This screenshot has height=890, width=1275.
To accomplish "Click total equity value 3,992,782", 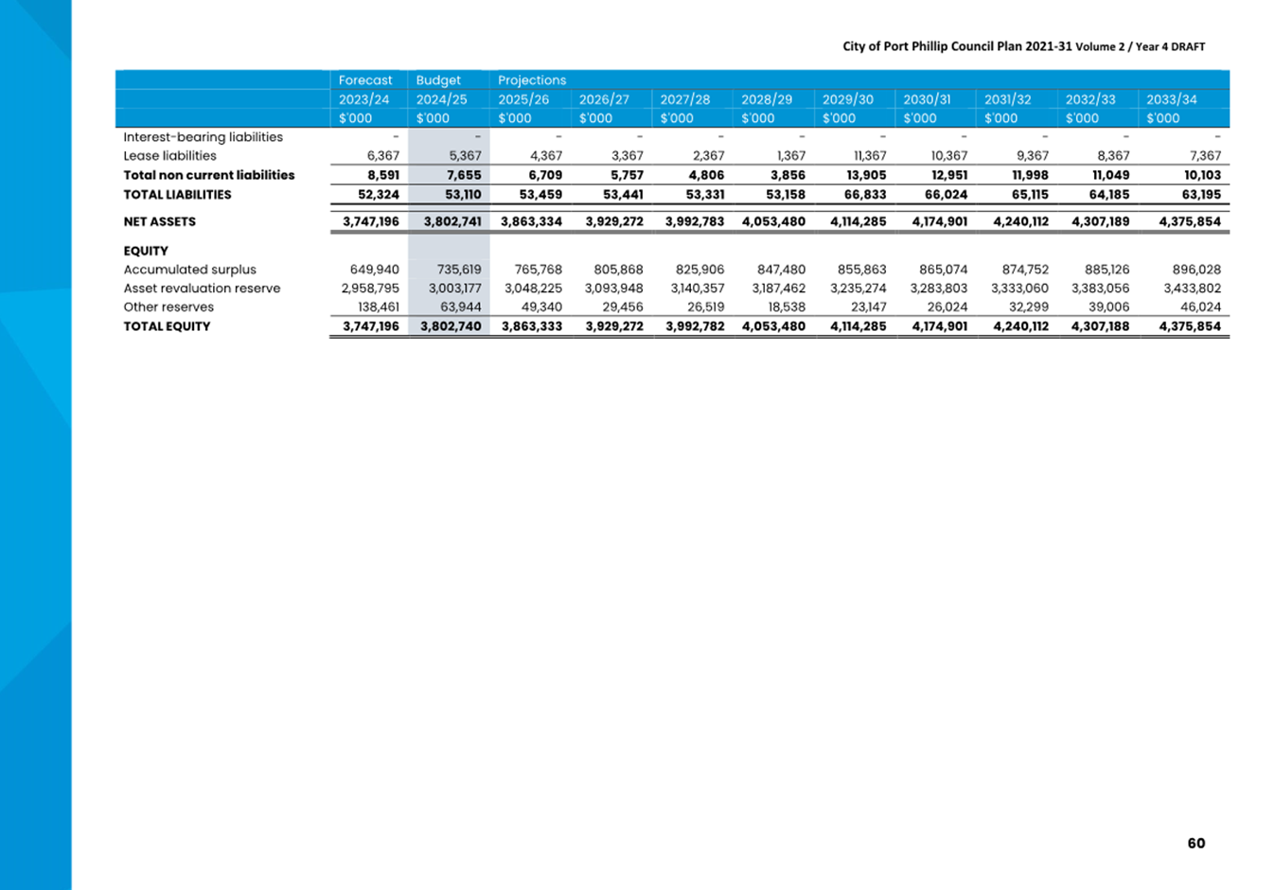I will click(695, 326).
